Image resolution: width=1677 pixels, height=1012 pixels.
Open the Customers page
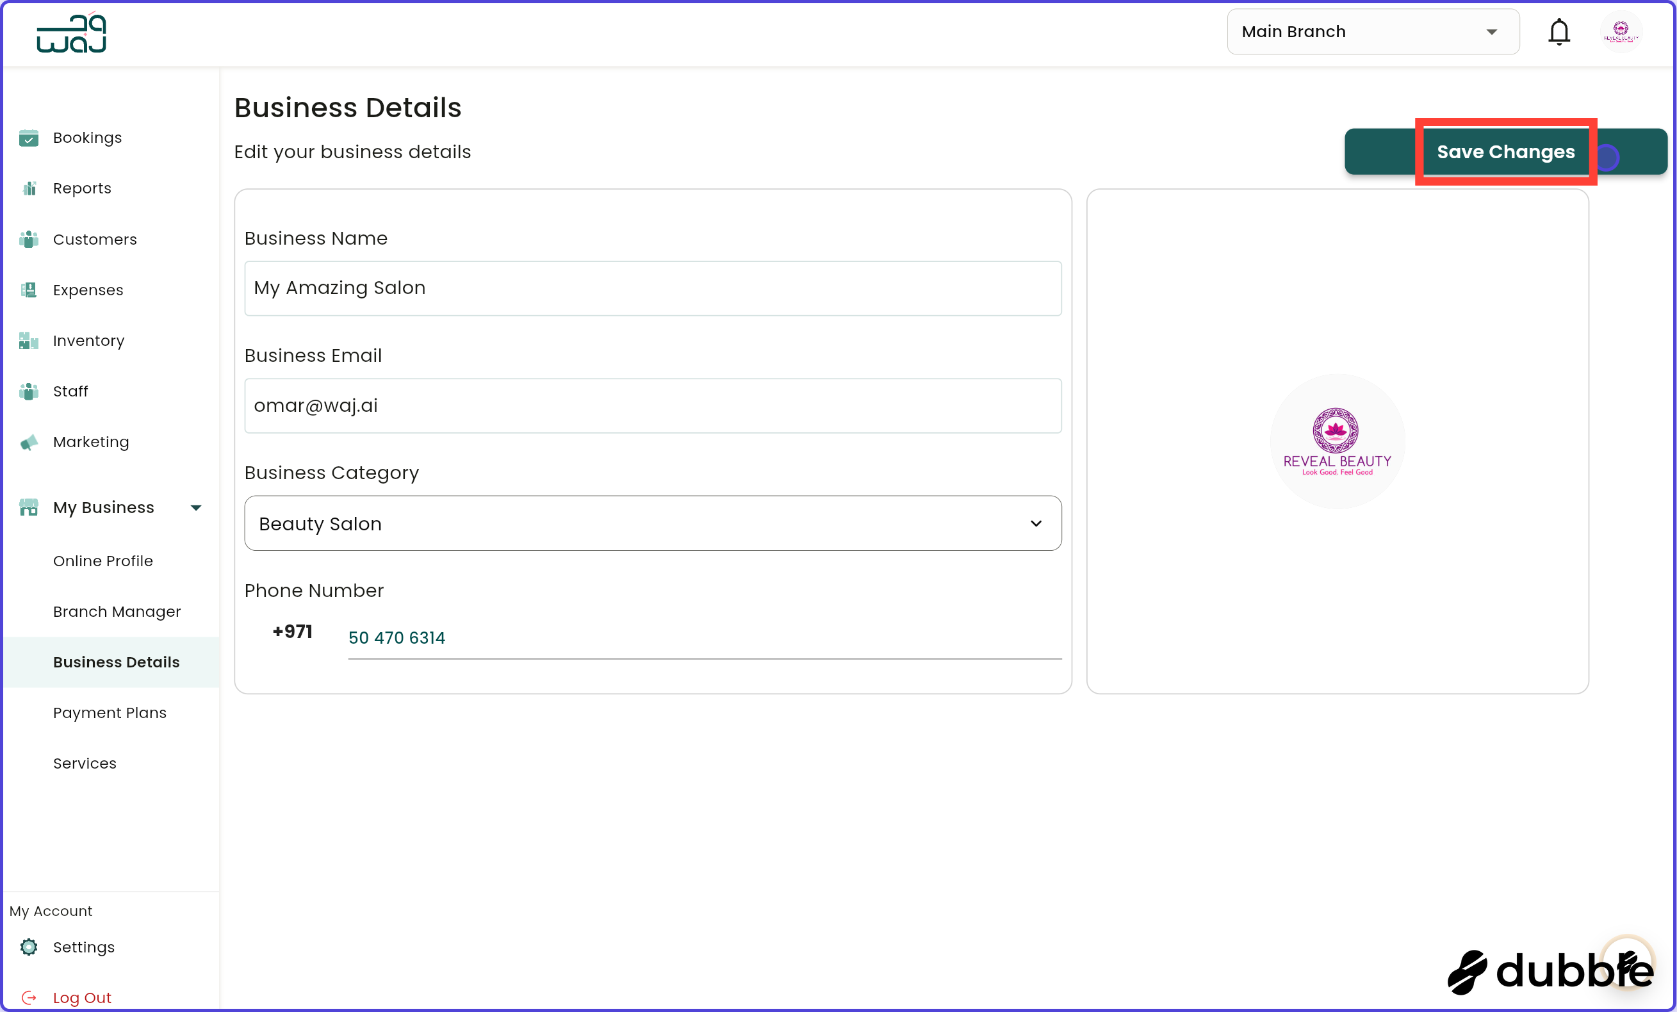[95, 239]
